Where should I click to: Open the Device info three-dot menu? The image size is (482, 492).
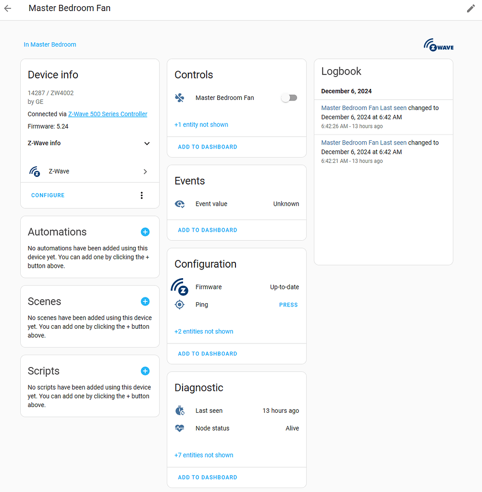click(141, 195)
